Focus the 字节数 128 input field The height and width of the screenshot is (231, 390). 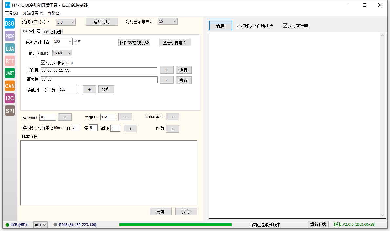[x=69, y=89]
